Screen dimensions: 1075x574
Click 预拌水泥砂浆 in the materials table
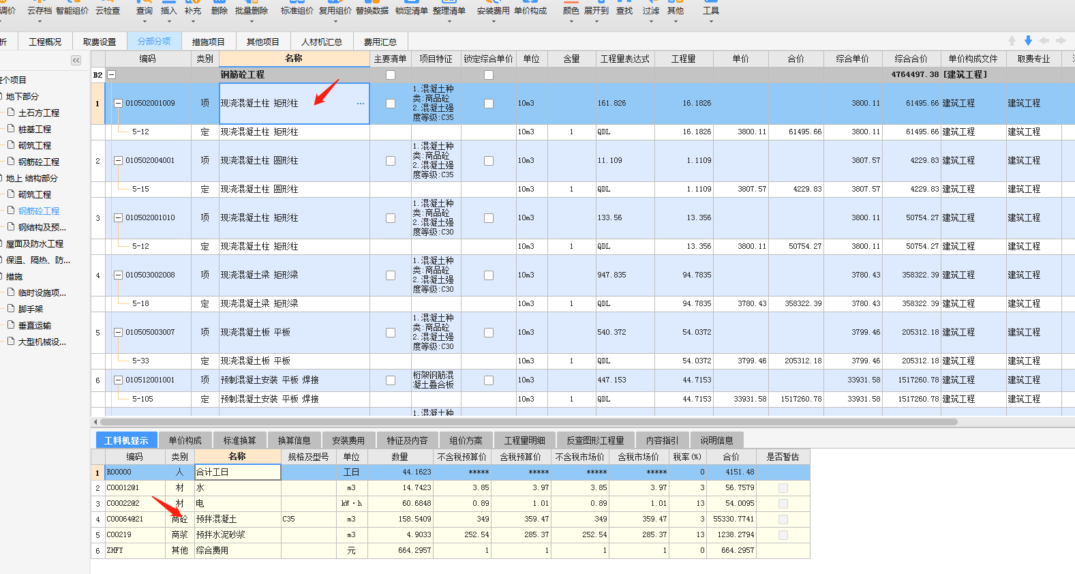point(221,535)
